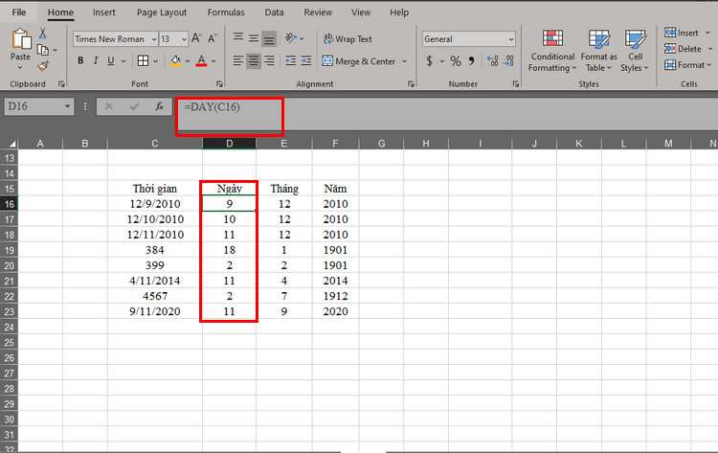Cancel formula entry X icon
Image resolution: width=718 pixels, height=453 pixels.
click(x=109, y=106)
